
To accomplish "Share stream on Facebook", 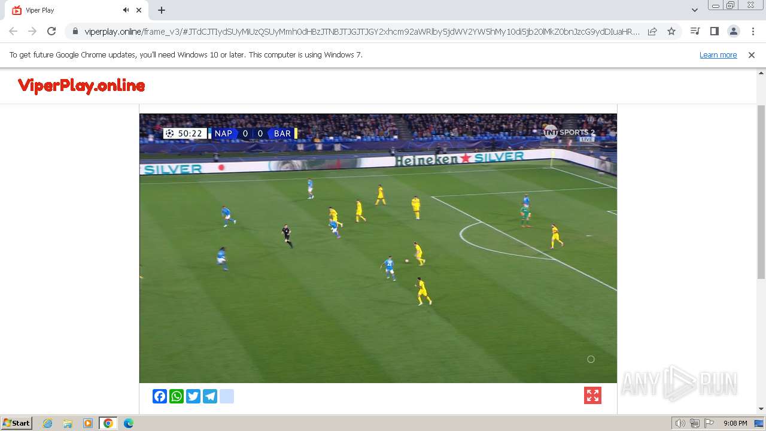I will [160, 396].
